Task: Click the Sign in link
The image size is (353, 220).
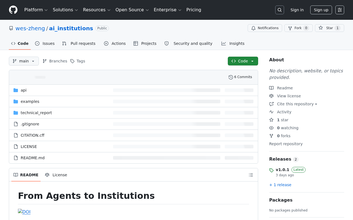Action: point(297,10)
